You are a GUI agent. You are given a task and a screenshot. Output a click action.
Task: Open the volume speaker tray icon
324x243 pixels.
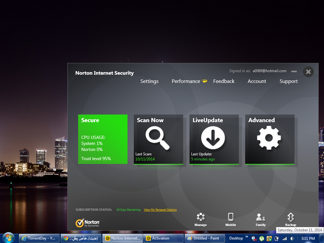(292, 239)
